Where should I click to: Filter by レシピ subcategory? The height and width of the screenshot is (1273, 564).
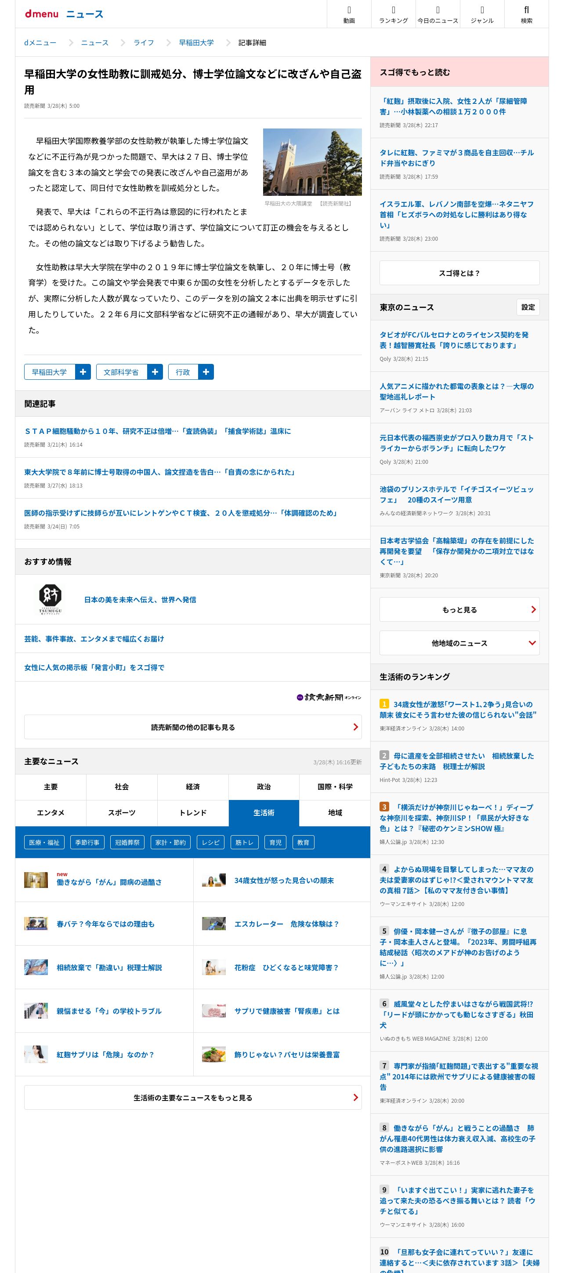pyautogui.click(x=211, y=842)
